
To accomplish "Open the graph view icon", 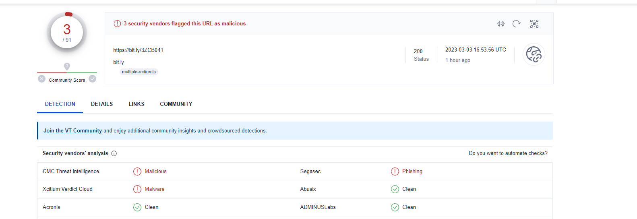I will 534,24.
